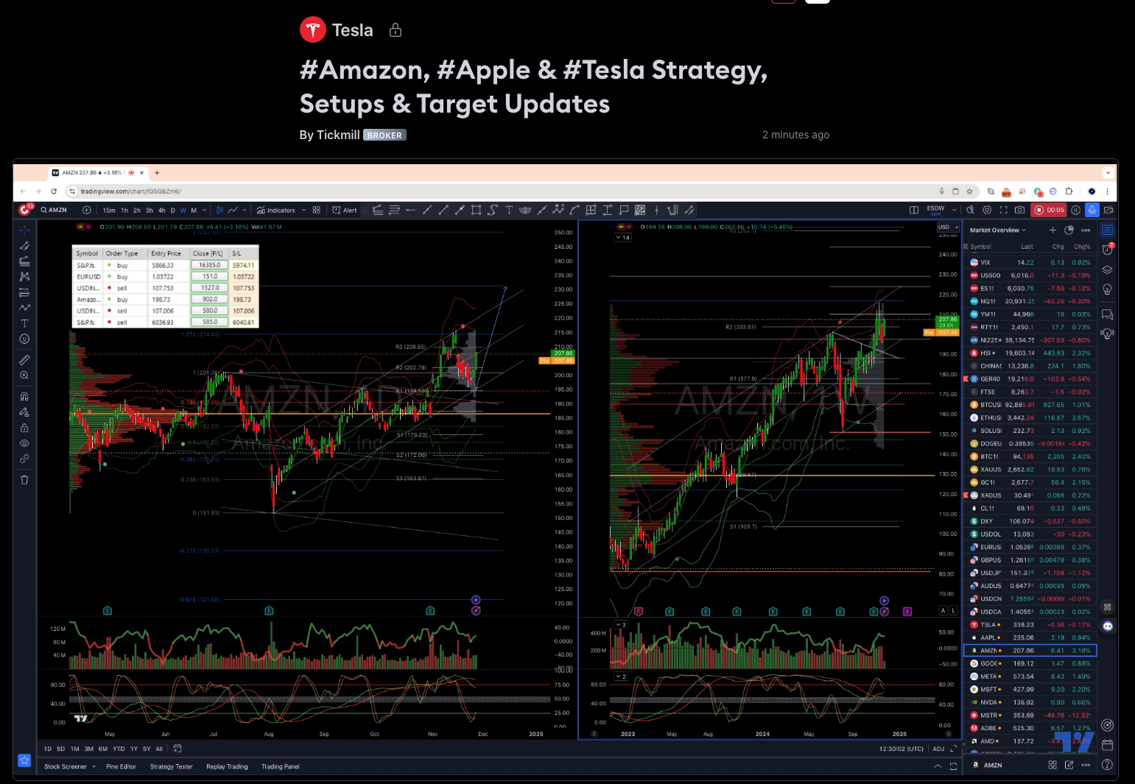
Task: Select the TSLA row in watchlist
Action: pos(1030,625)
